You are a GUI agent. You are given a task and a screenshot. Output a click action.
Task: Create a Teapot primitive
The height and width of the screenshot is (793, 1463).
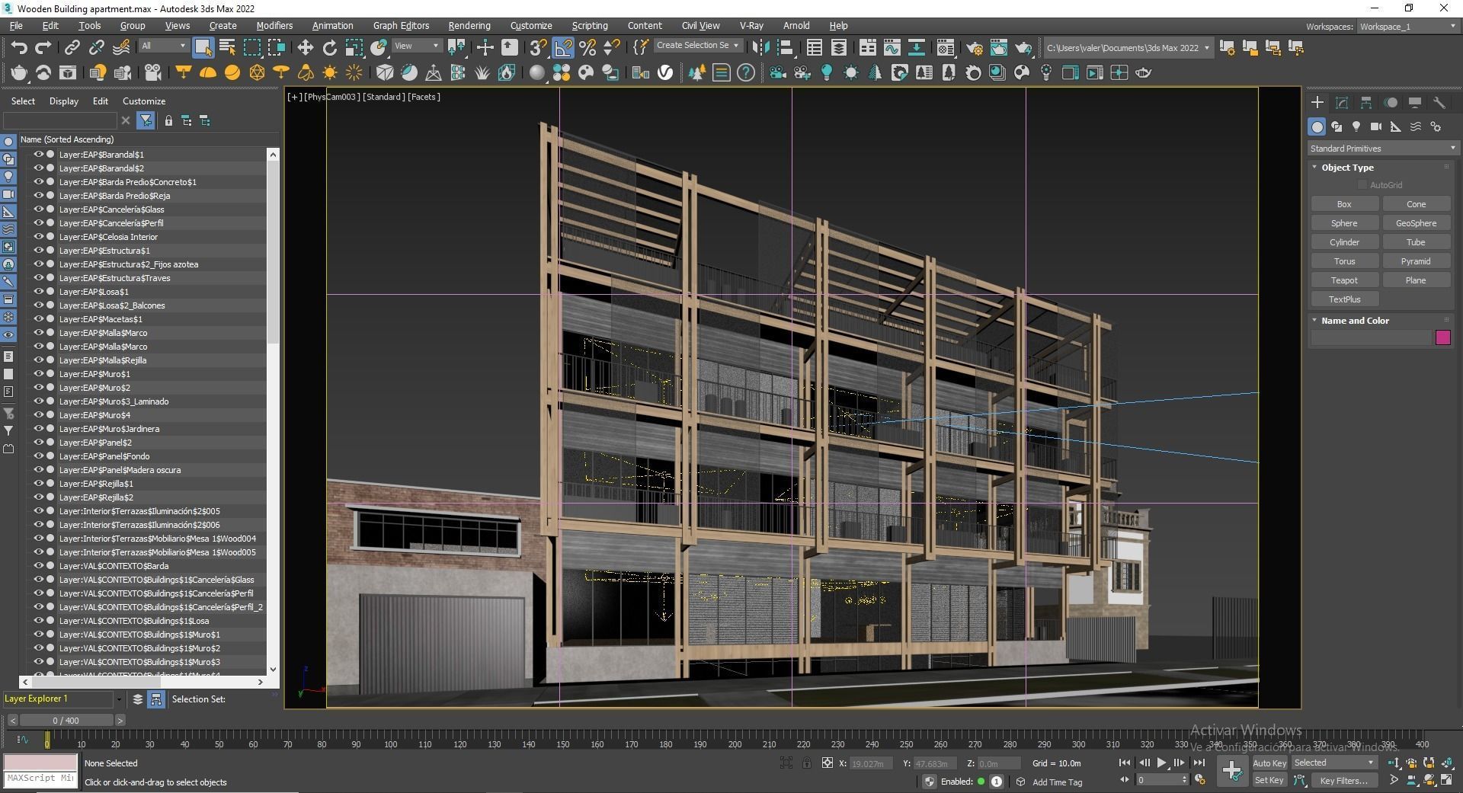coord(1344,280)
